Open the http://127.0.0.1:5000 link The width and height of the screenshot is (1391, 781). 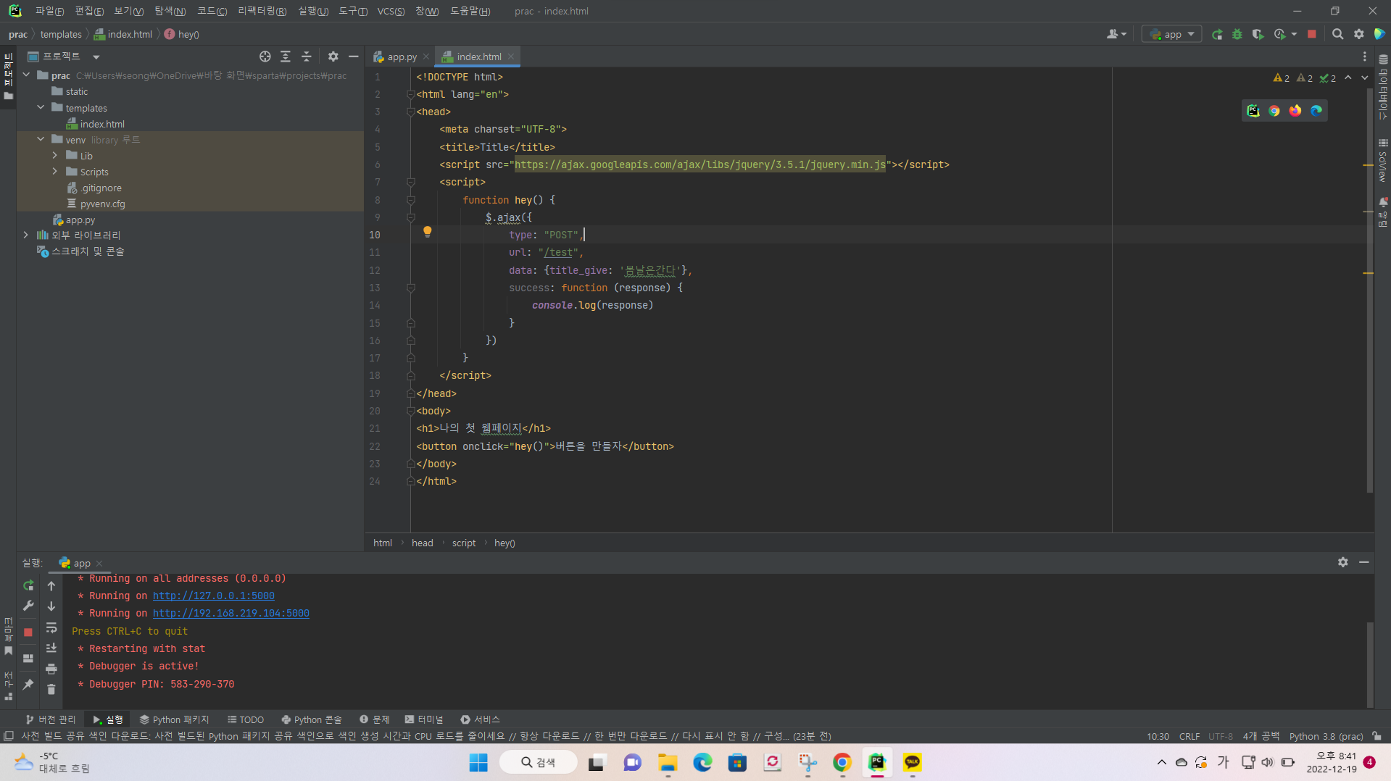(x=214, y=596)
